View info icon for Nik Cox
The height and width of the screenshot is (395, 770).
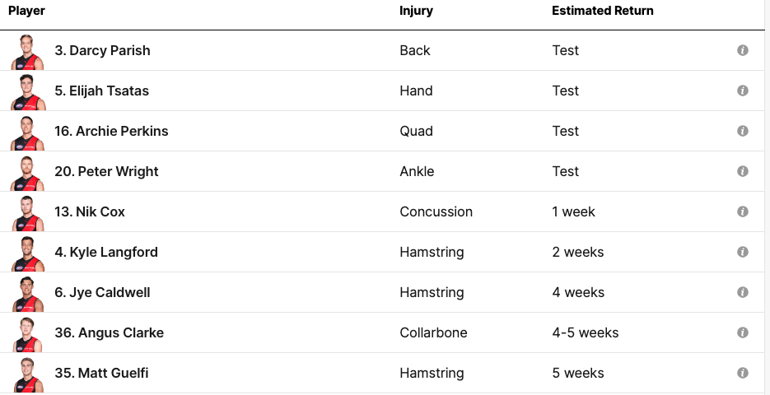743,211
